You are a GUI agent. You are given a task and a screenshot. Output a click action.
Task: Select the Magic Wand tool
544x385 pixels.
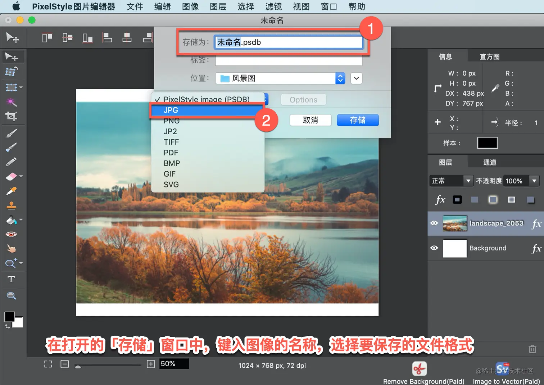pos(11,102)
